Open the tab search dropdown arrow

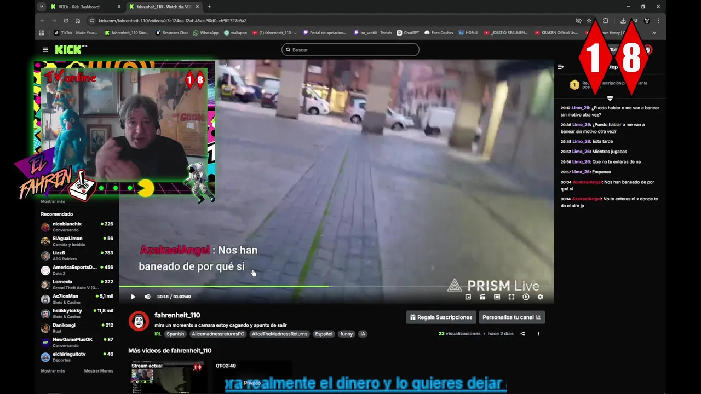pyautogui.click(x=42, y=7)
